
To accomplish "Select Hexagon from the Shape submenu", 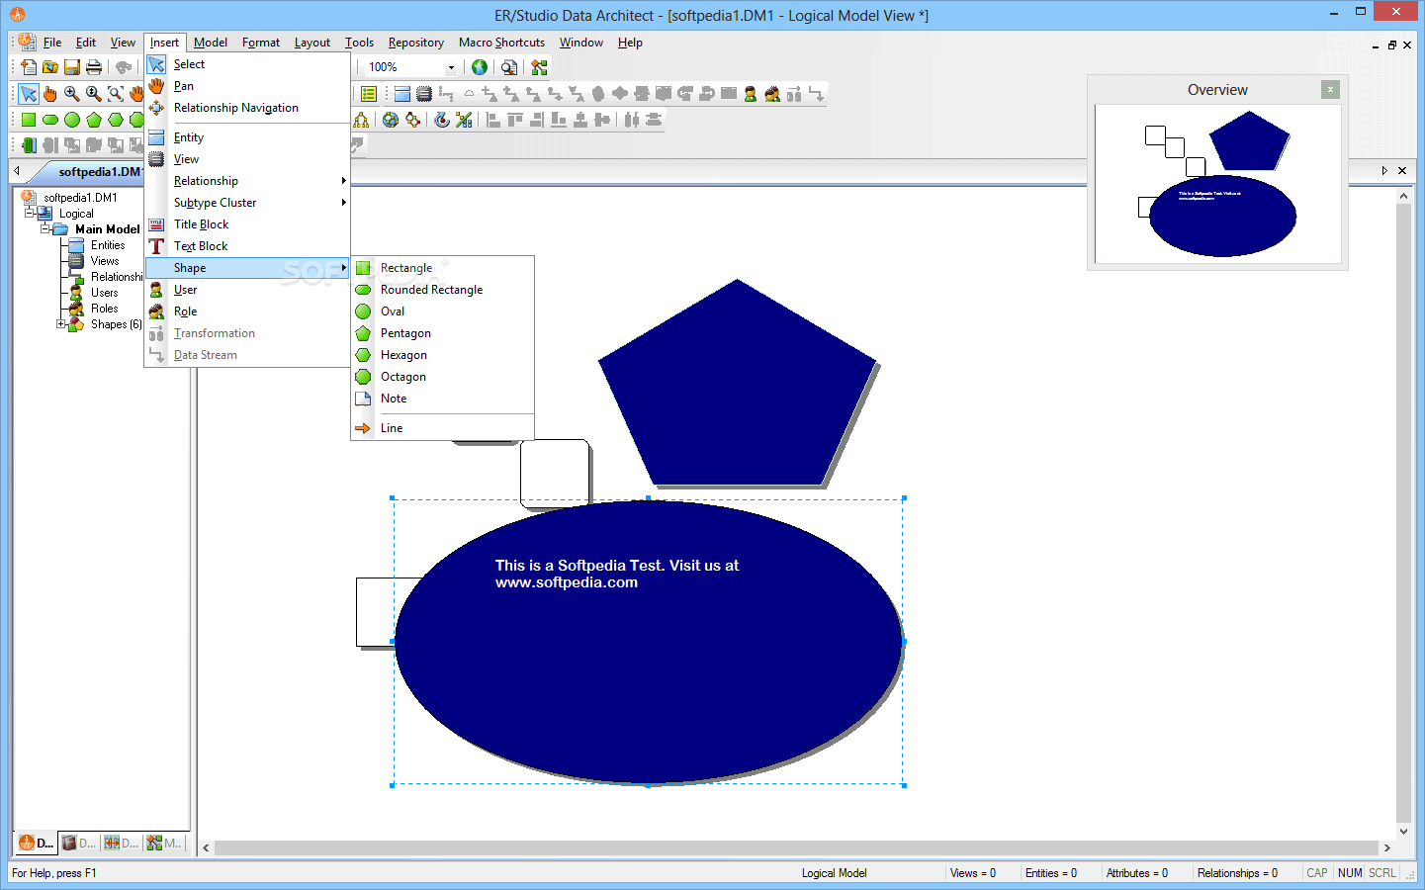I will click(442, 355).
